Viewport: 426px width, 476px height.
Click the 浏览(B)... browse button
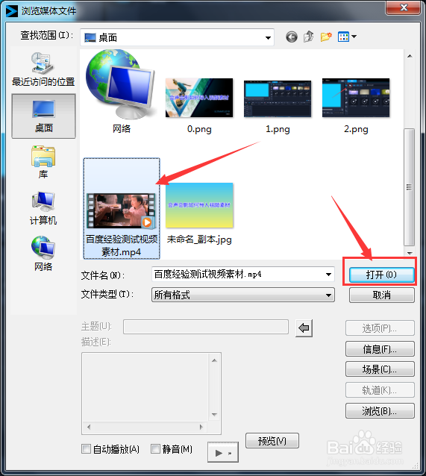pyautogui.click(x=380, y=411)
